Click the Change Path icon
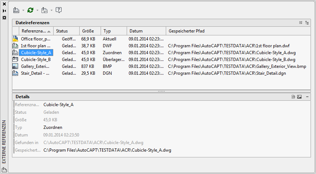The height and width of the screenshot is (174, 316). point(45,10)
